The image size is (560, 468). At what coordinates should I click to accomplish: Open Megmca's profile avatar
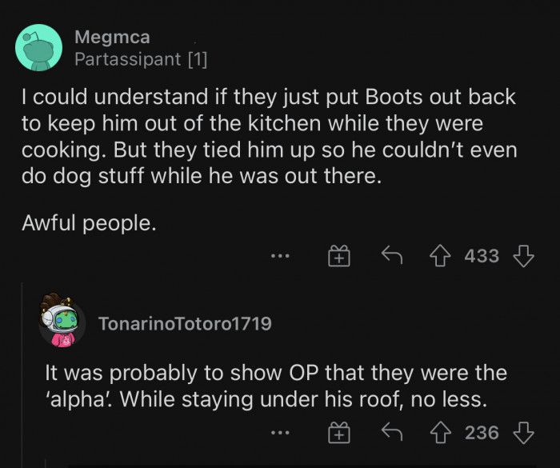(x=38, y=47)
